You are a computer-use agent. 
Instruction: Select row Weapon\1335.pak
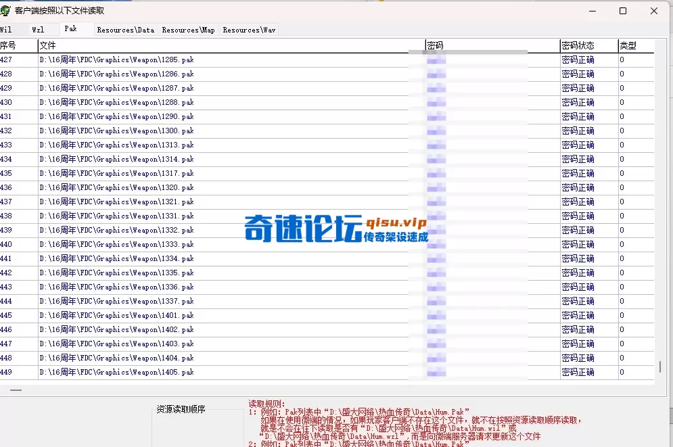pos(327,273)
